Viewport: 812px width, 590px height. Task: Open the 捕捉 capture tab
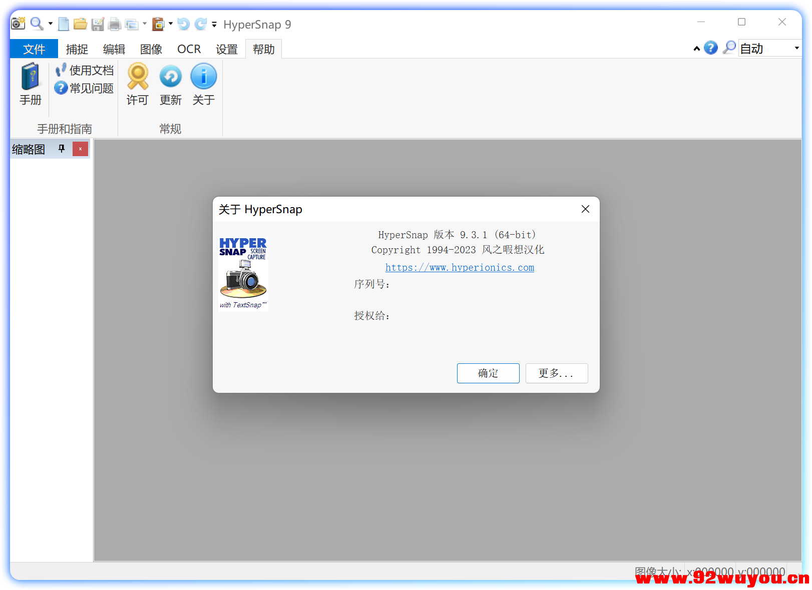[x=77, y=49]
